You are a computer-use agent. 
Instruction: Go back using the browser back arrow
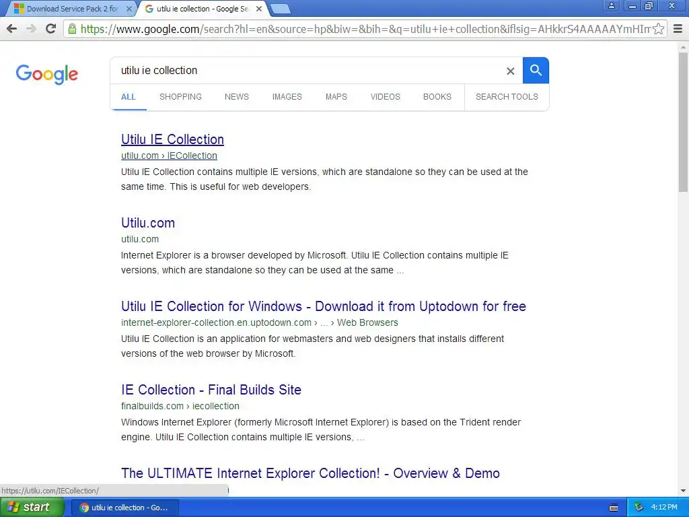point(12,29)
